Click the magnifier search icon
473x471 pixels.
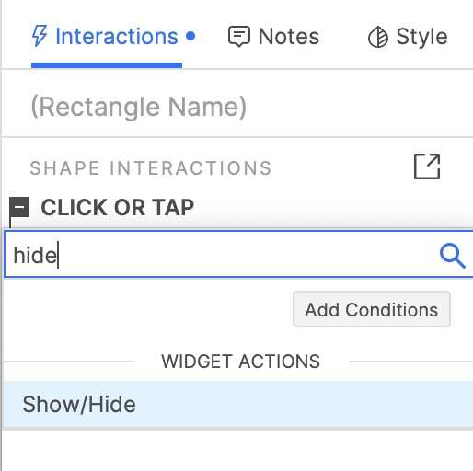452,256
